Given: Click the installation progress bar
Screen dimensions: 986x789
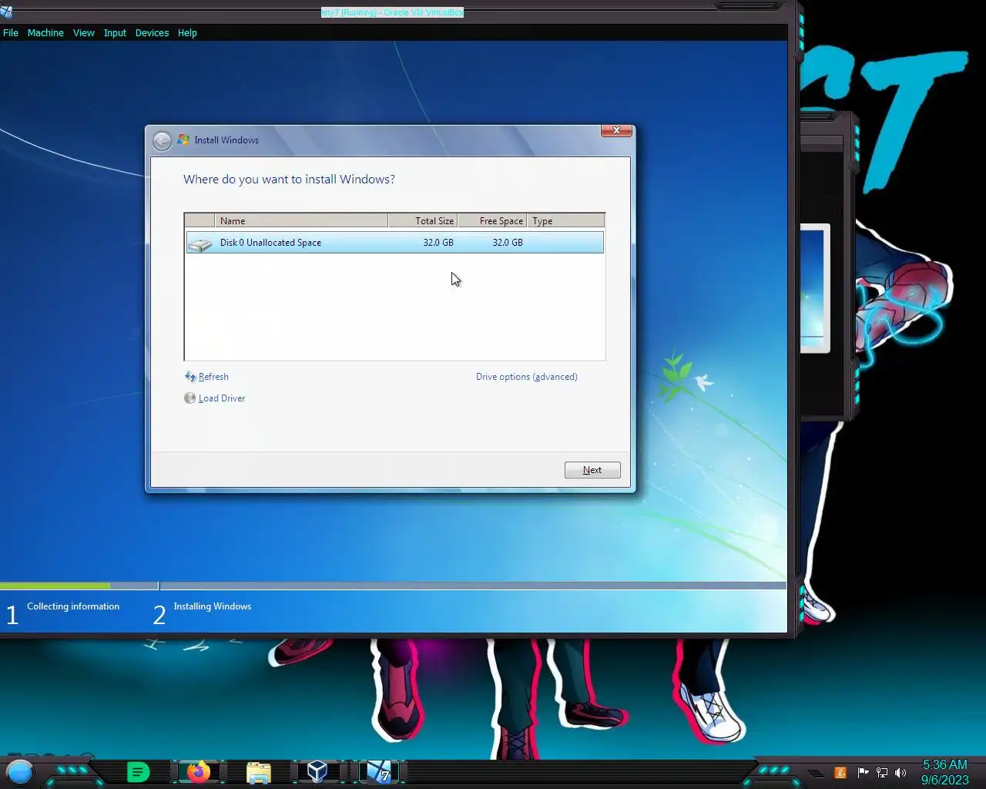Looking at the screenshot, I should click(x=393, y=586).
